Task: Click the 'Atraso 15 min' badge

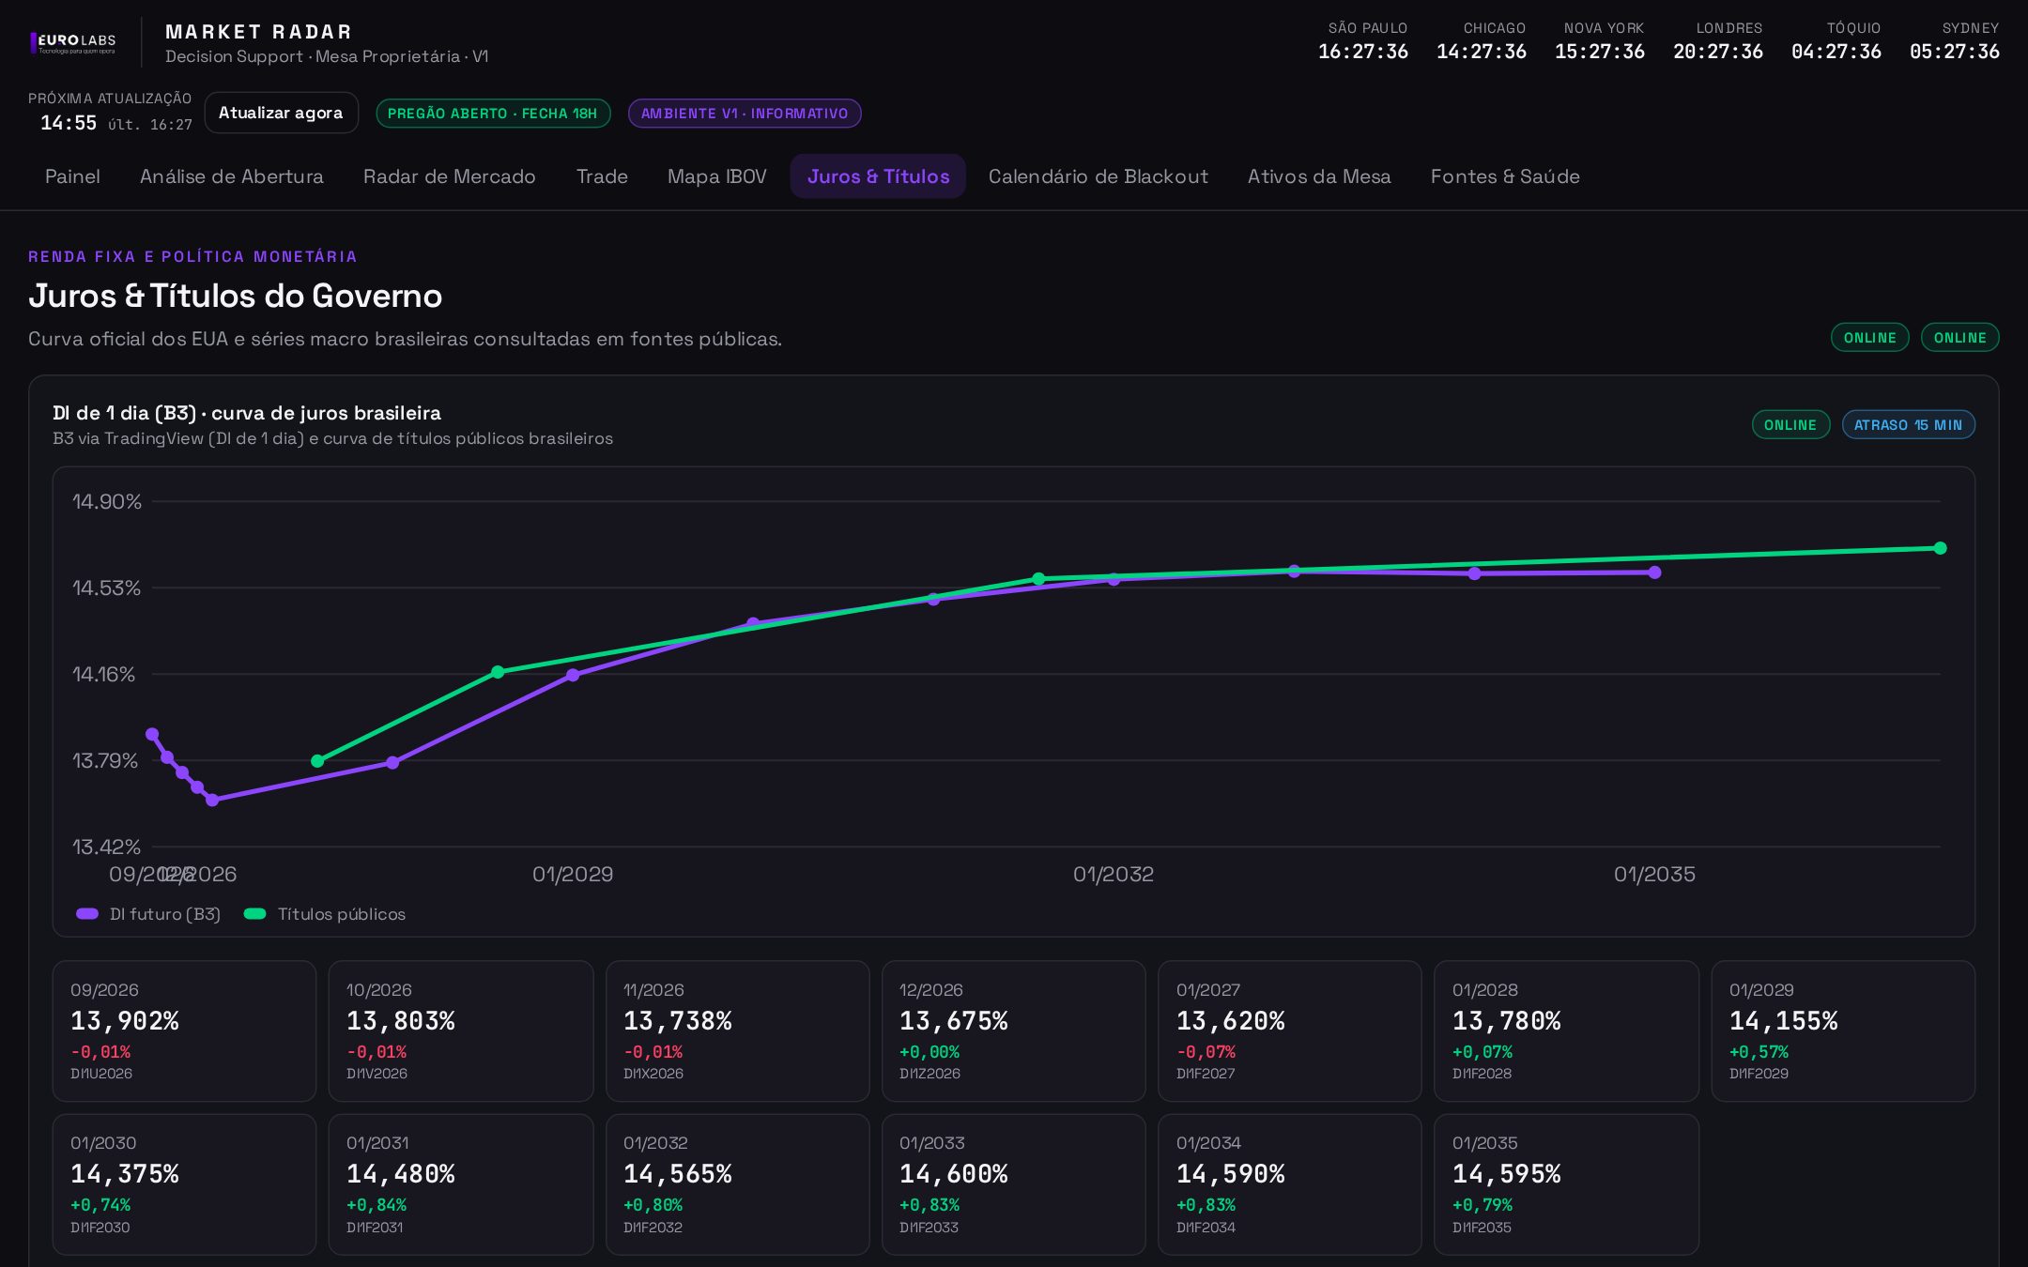Action: (x=1908, y=425)
